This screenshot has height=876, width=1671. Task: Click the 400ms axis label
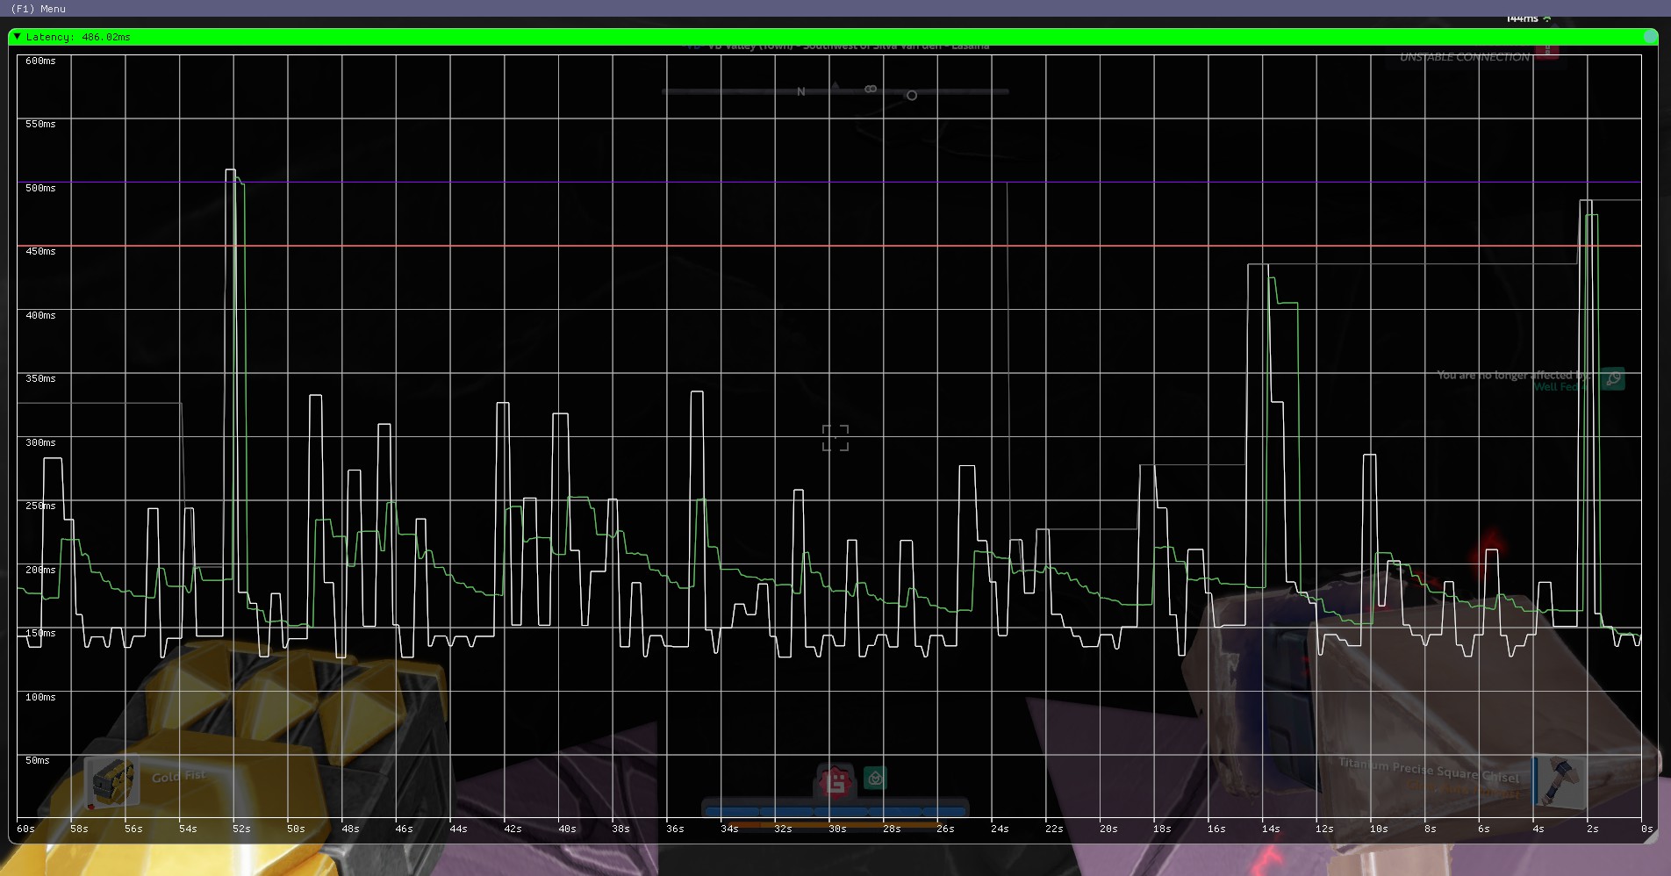pos(40,315)
